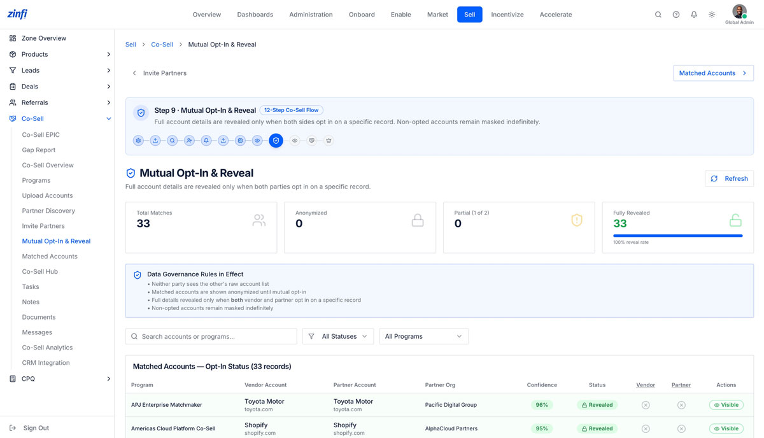Image resolution: width=764 pixels, height=438 pixels.
Task: Click the Anonymized lock icon
Action: coord(418,220)
